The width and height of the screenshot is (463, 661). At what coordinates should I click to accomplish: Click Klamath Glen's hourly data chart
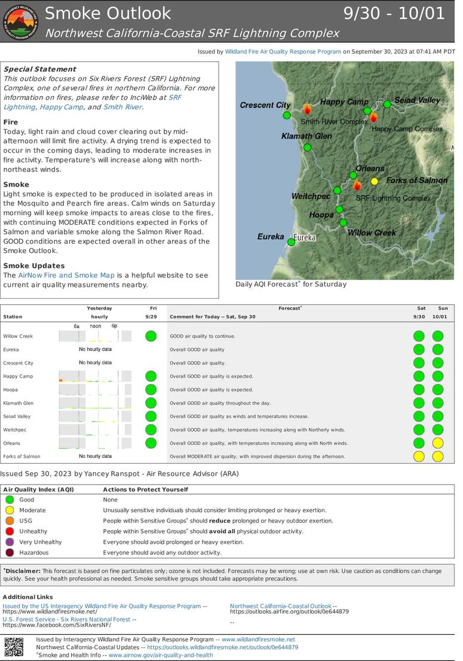[x=95, y=403]
